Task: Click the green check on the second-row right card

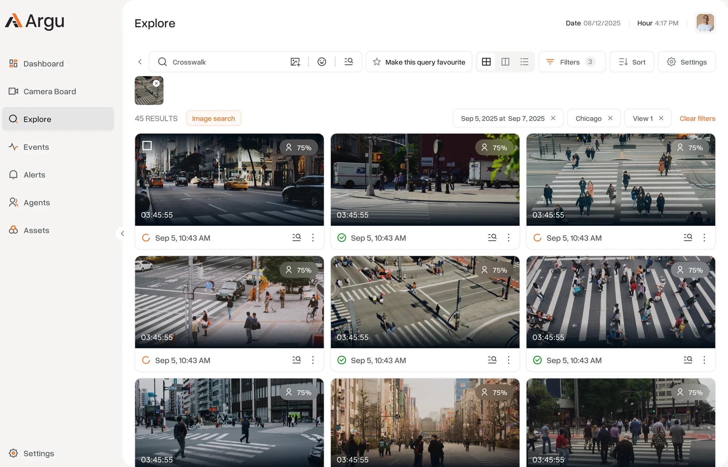Action: point(537,360)
